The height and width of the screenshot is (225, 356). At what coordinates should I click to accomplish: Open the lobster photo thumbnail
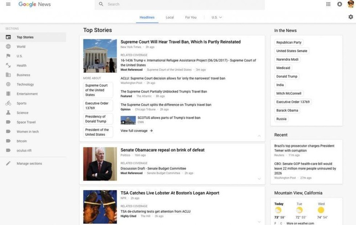pos(100,207)
